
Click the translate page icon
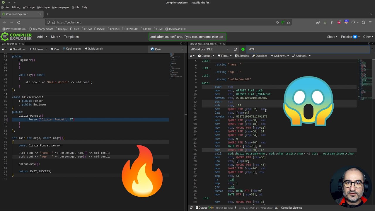coord(277,22)
